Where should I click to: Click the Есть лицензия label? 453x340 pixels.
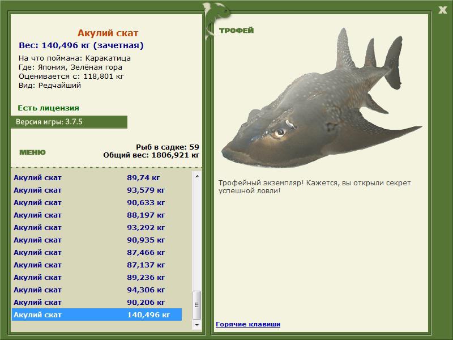click(x=48, y=108)
